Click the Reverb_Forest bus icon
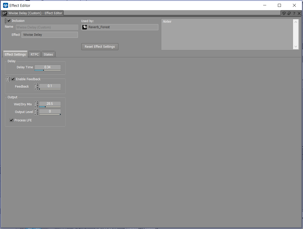The image size is (303, 229). pyautogui.click(x=85, y=27)
